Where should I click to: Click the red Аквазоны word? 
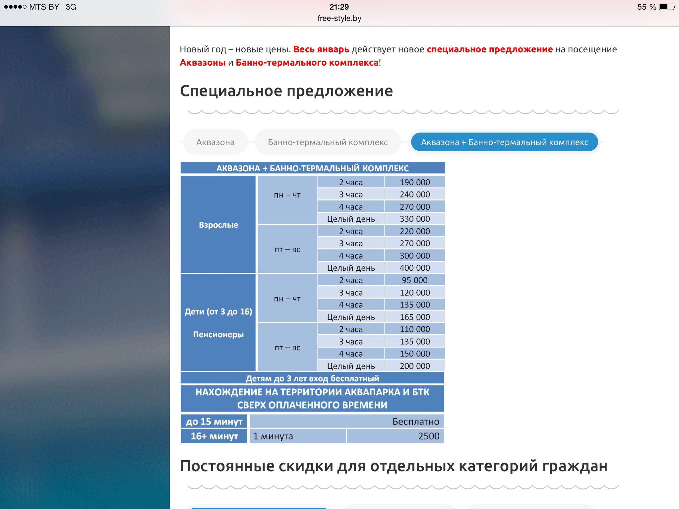203,63
